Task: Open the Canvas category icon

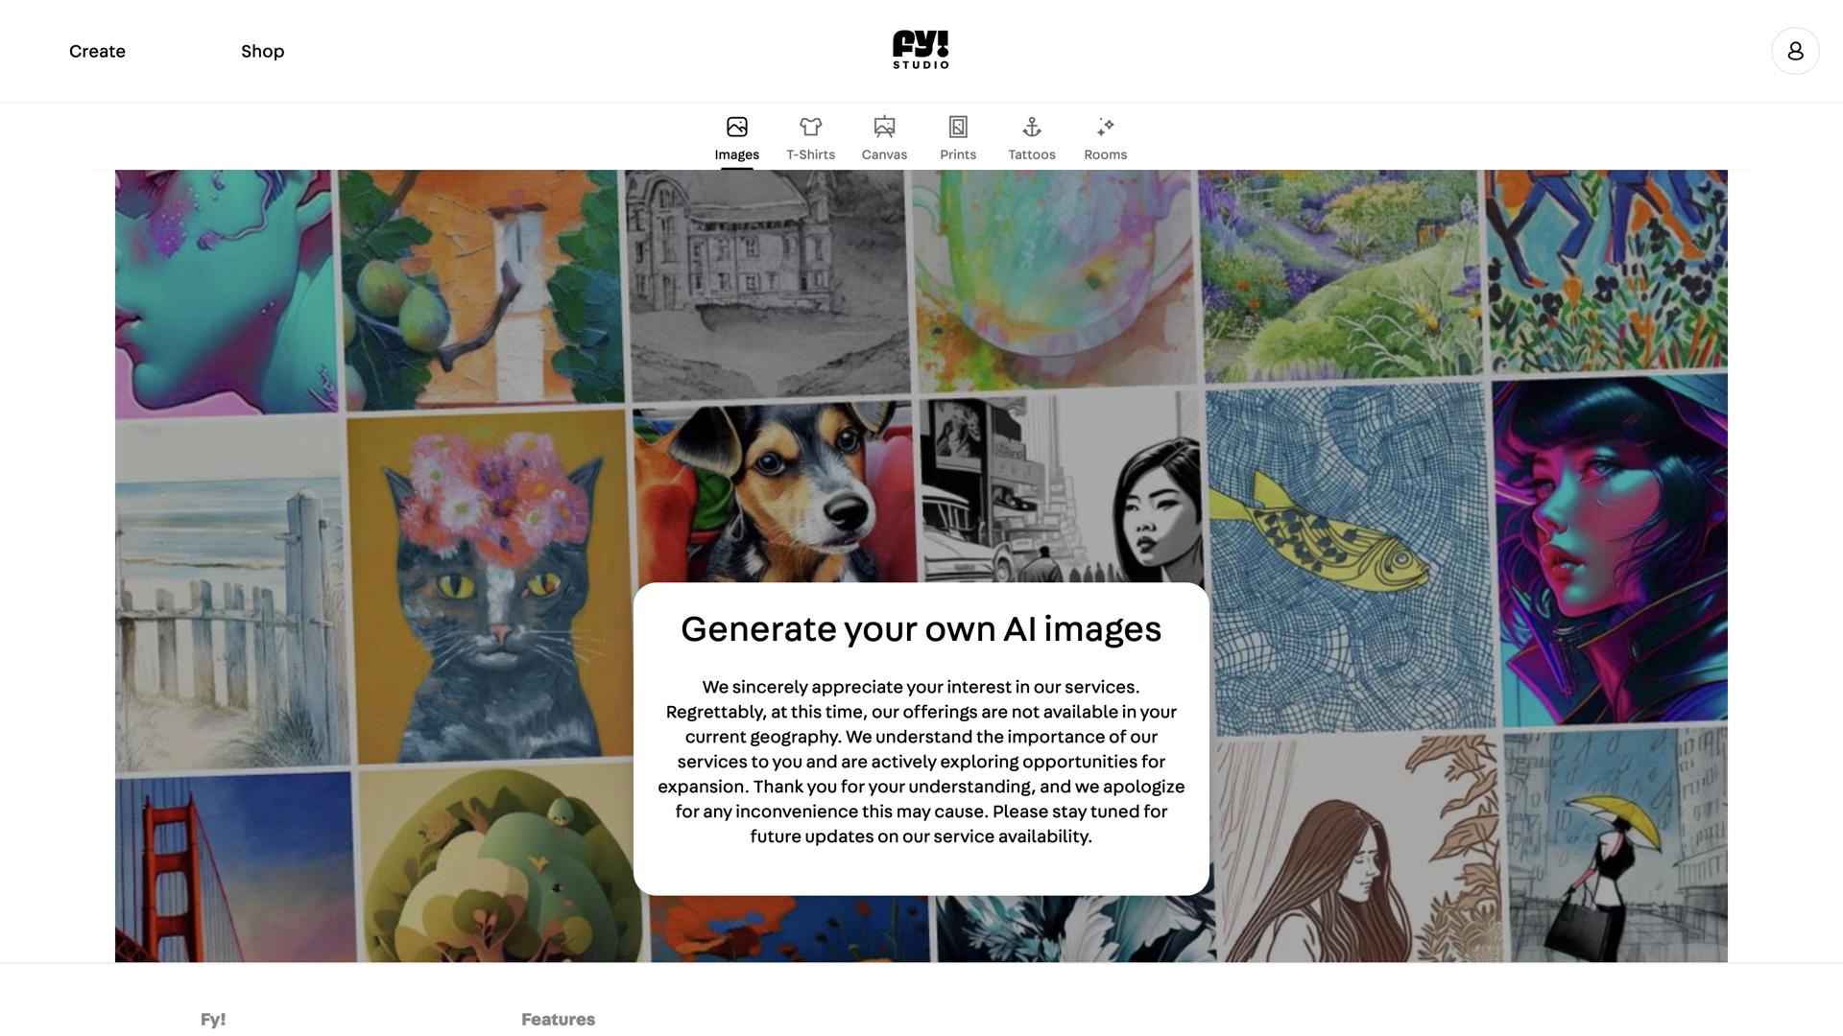Action: (x=884, y=127)
